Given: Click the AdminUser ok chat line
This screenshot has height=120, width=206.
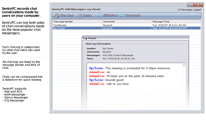Looking at the screenshot, I should [x=99, y=72].
